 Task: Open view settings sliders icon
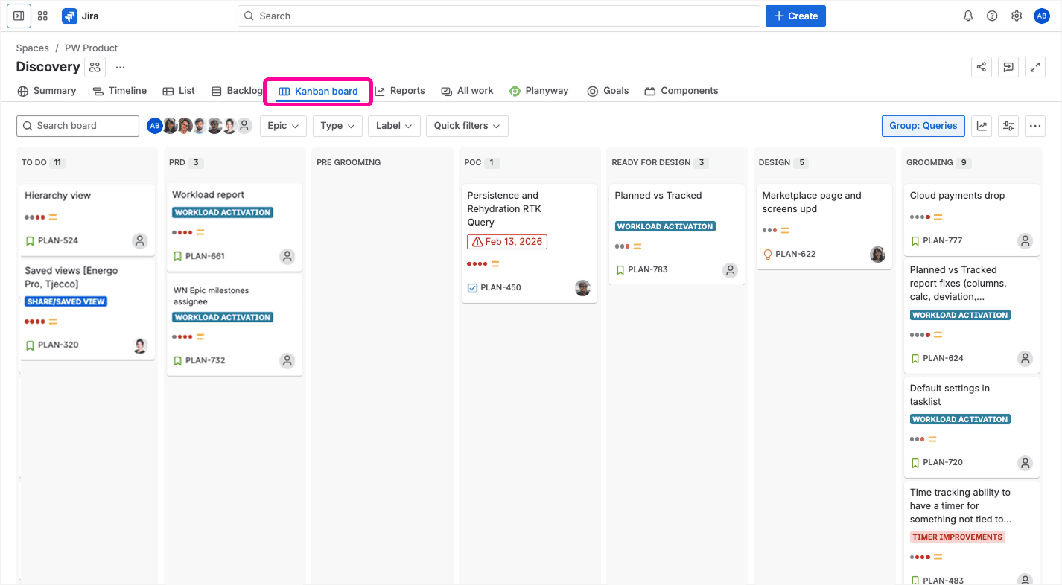pyautogui.click(x=1008, y=126)
